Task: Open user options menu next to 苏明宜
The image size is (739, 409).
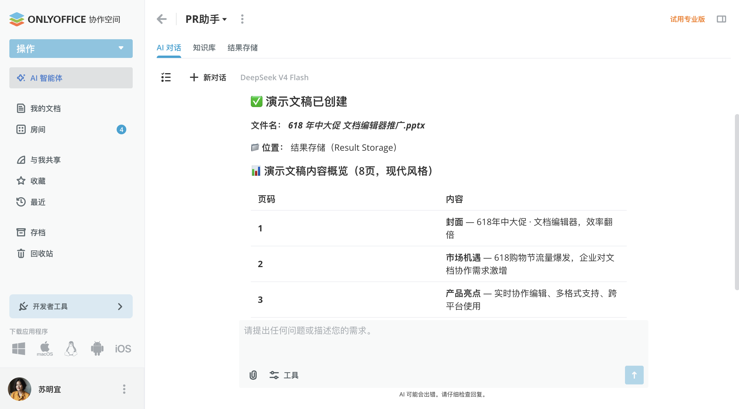Action: tap(124, 389)
